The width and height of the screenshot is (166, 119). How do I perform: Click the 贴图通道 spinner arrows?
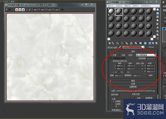pos(155,58)
